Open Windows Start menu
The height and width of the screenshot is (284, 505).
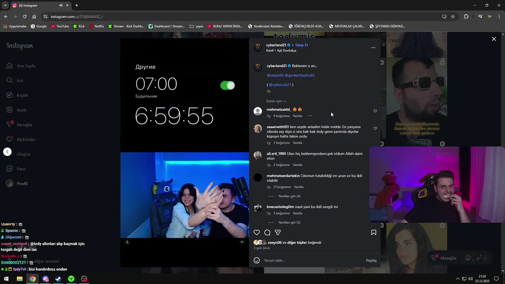pos(6,279)
